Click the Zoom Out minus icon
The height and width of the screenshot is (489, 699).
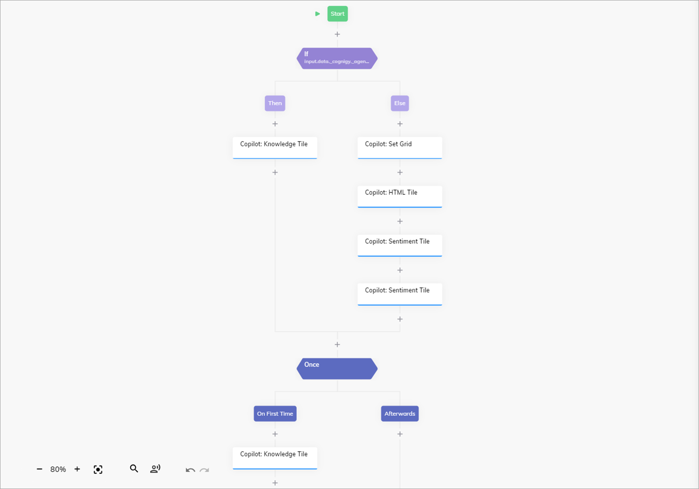point(39,469)
